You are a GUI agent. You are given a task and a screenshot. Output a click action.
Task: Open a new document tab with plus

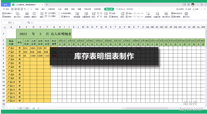click(x=47, y=5)
